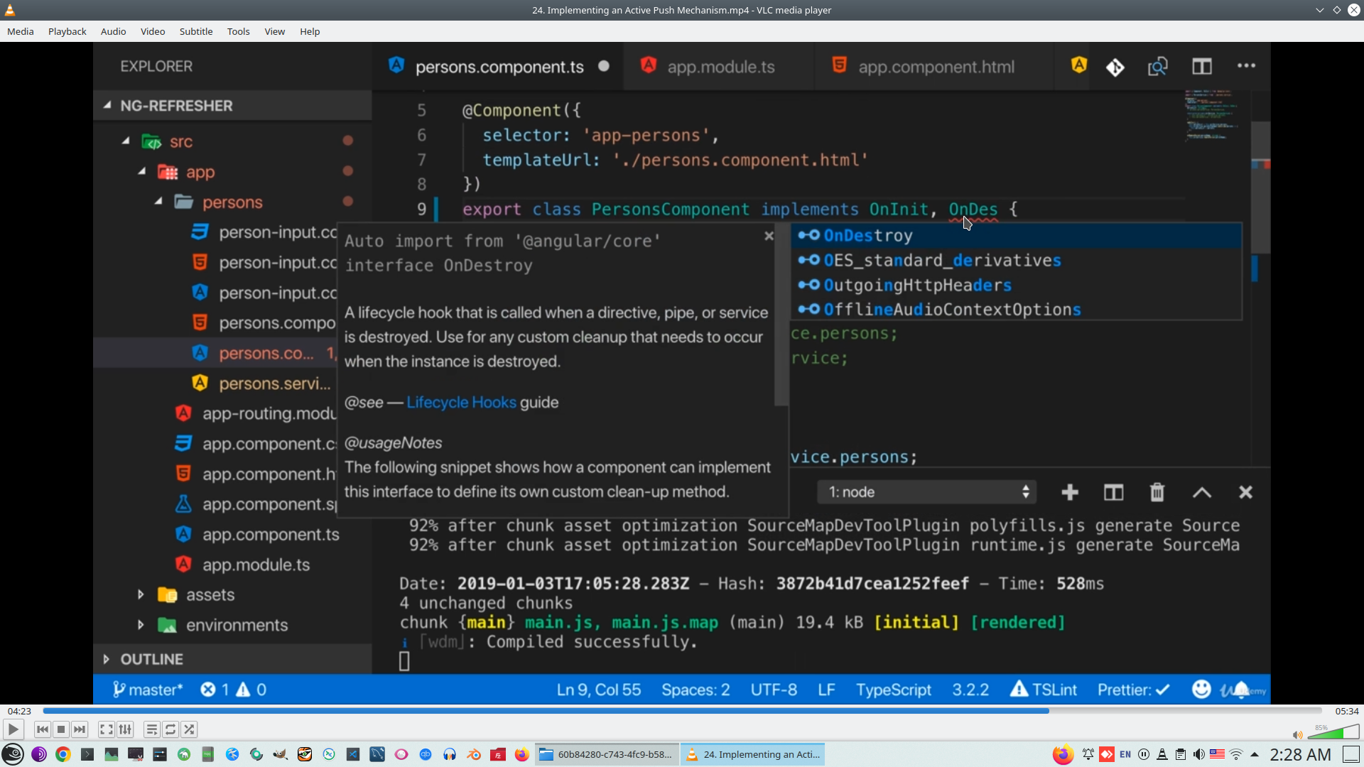
Task: Kill the terminal using the trash icon
Action: [1157, 491]
